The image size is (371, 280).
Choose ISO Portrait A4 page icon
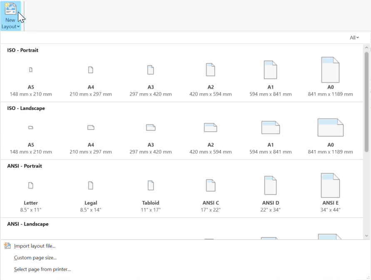coord(91,70)
